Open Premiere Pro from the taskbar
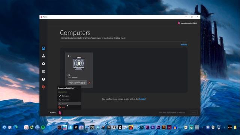The width and height of the screenshot is (240, 135). click(x=147, y=127)
